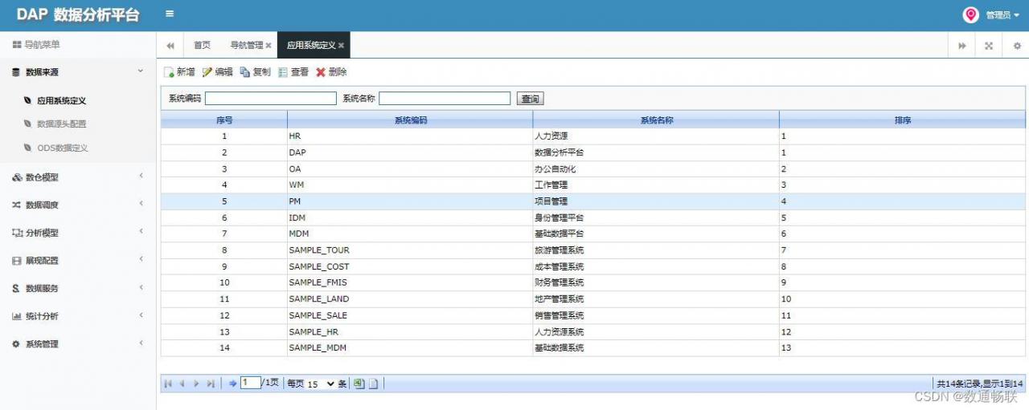Viewport: 1029px width, 410px height.
Task: Expand the 展现配置 menu
Action: (x=78, y=261)
